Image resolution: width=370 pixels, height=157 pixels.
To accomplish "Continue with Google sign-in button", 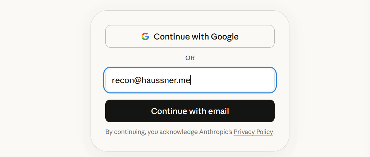I will pos(190,36).
